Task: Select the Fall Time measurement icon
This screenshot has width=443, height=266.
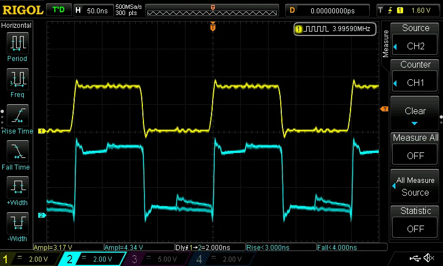Action: pos(18,151)
